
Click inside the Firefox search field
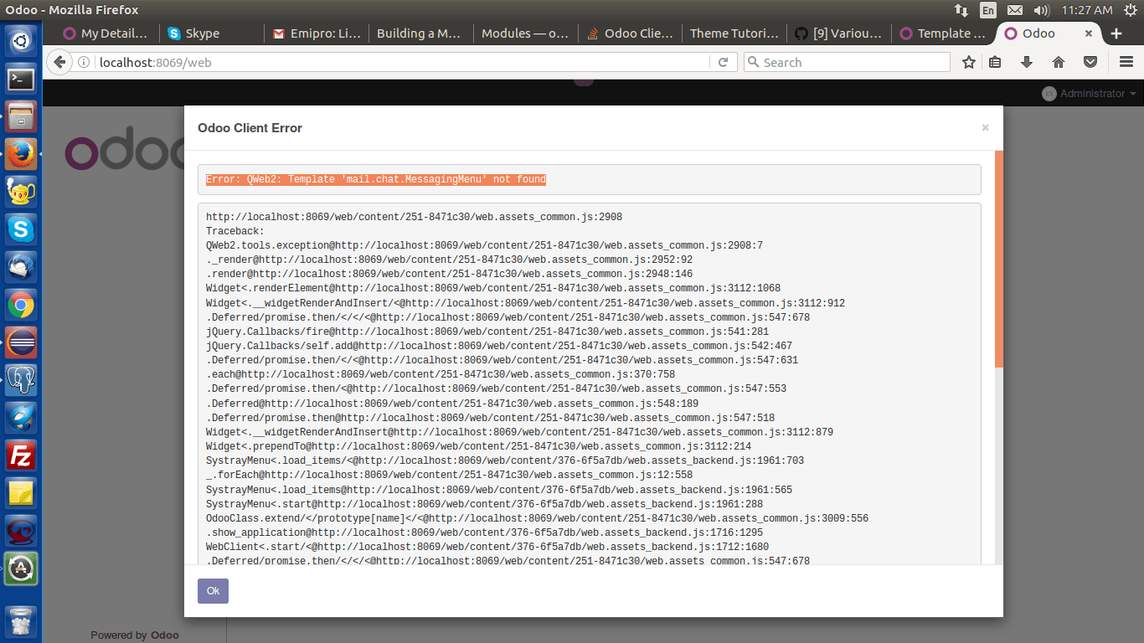click(x=846, y=62)
